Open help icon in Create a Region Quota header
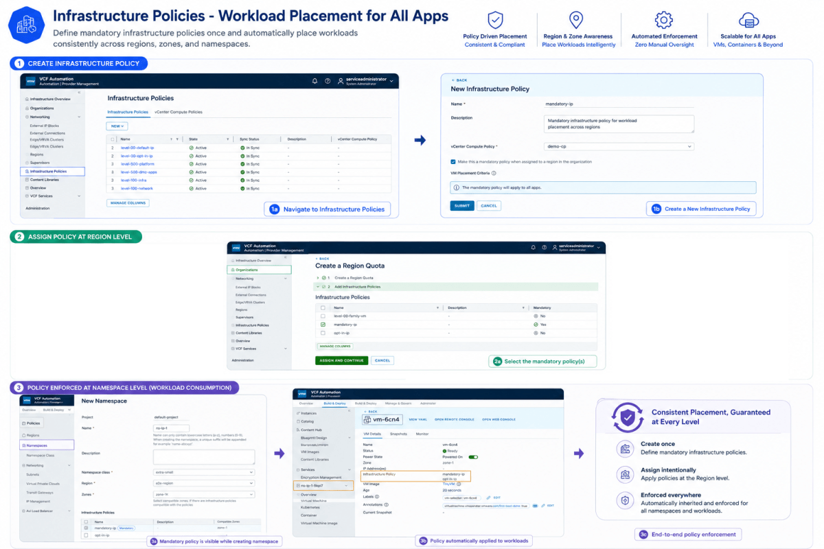Screen dimensions: 824x549 coord(544,248)
